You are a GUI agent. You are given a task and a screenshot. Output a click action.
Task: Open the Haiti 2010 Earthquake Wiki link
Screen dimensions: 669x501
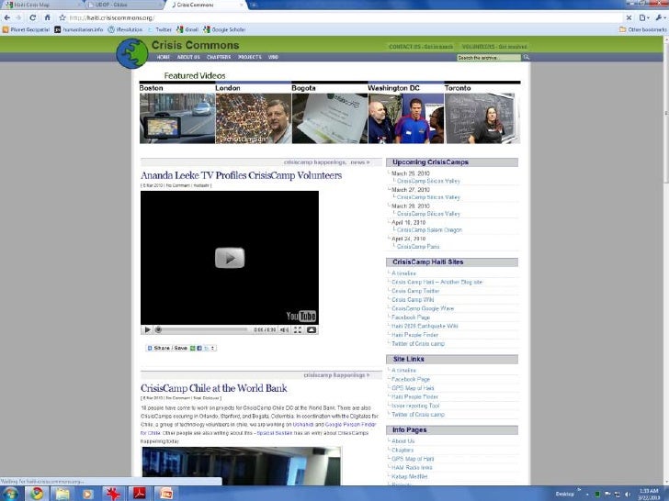425,326
